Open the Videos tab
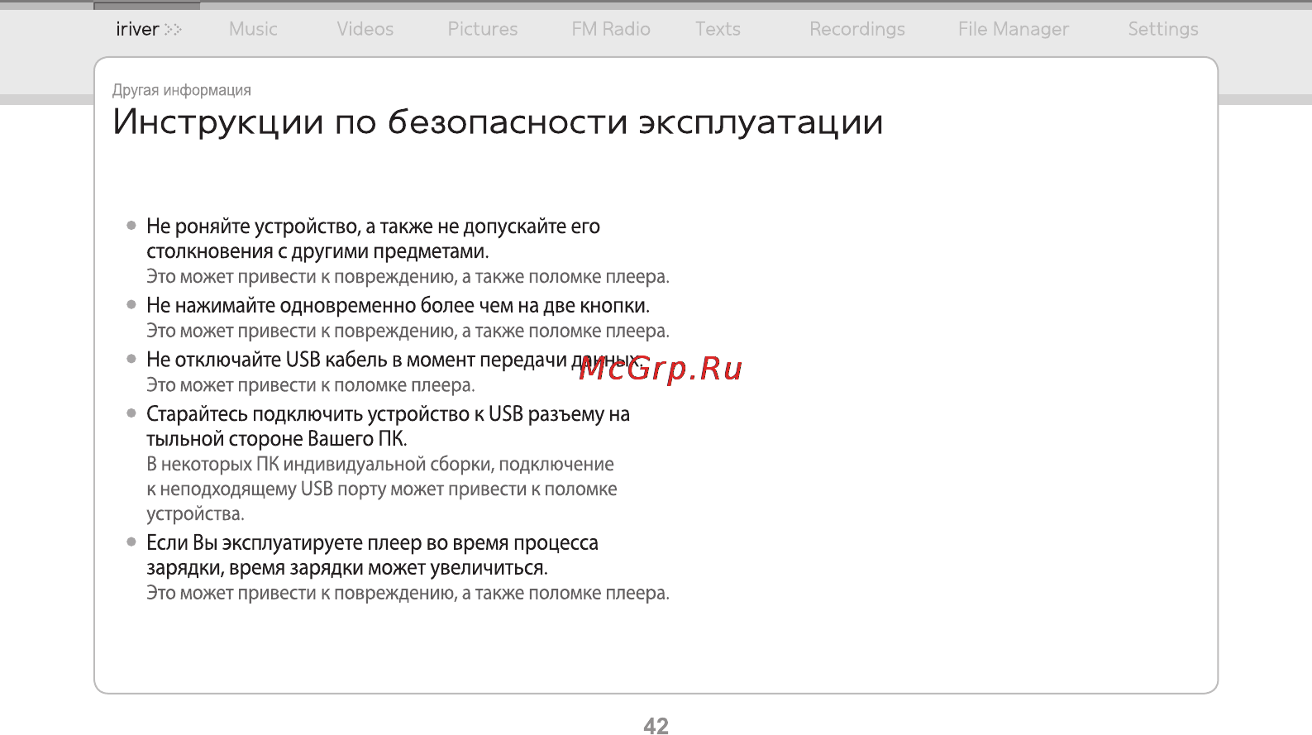Image resolution: width=1312 pixels, height=735 pixels. point(365,29)
